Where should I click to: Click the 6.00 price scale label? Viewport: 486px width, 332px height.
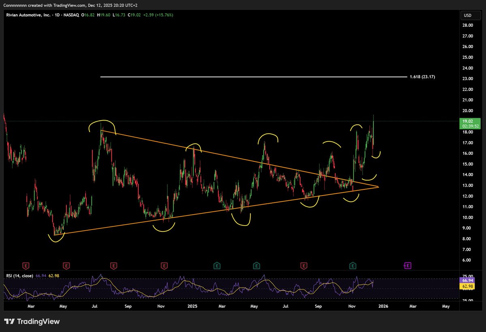[468, 260]
